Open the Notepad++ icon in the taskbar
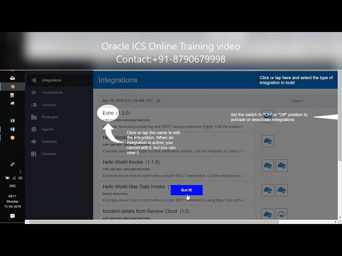The width and height of the screenshot is (342, 256). [12, 95]
